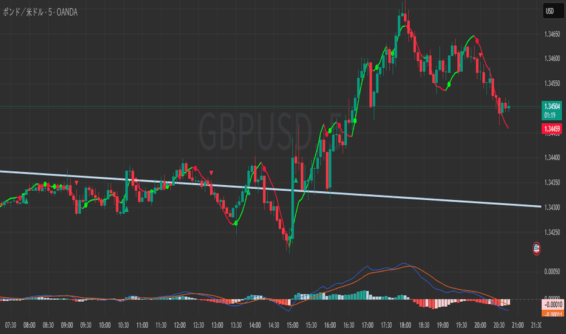Click the 1.34550 price axis label
This screenshot has height=334, width=566.
pos(552,83)
